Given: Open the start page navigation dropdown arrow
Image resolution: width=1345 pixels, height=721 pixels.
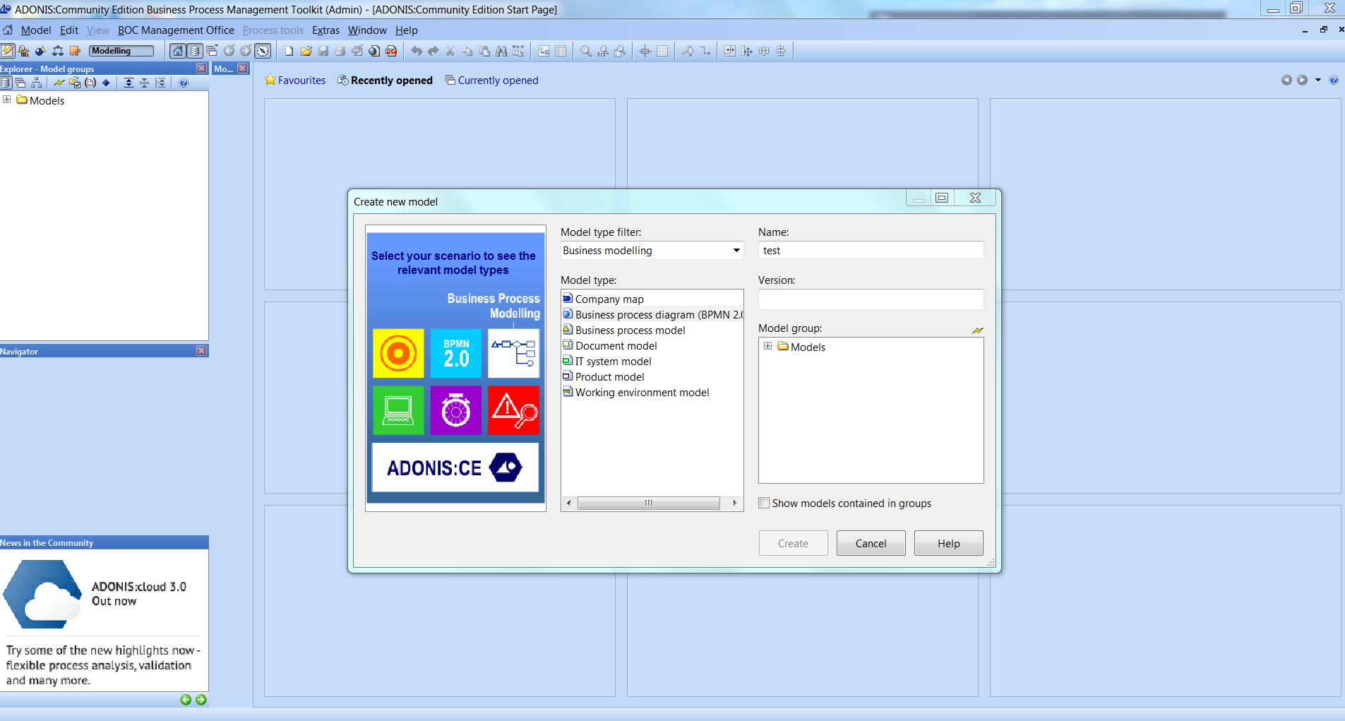Looking at the screenshot, I should click(1318, 80).
